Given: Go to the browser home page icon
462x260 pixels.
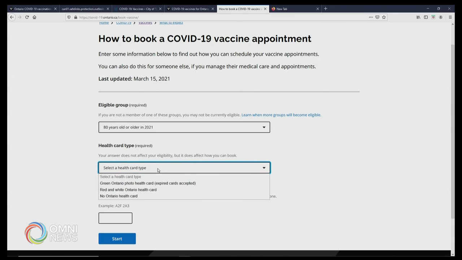Looking at the screenshot, I should point(35,17).
